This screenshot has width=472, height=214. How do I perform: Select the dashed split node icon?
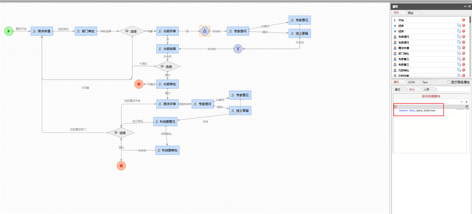tap(205, 31)
